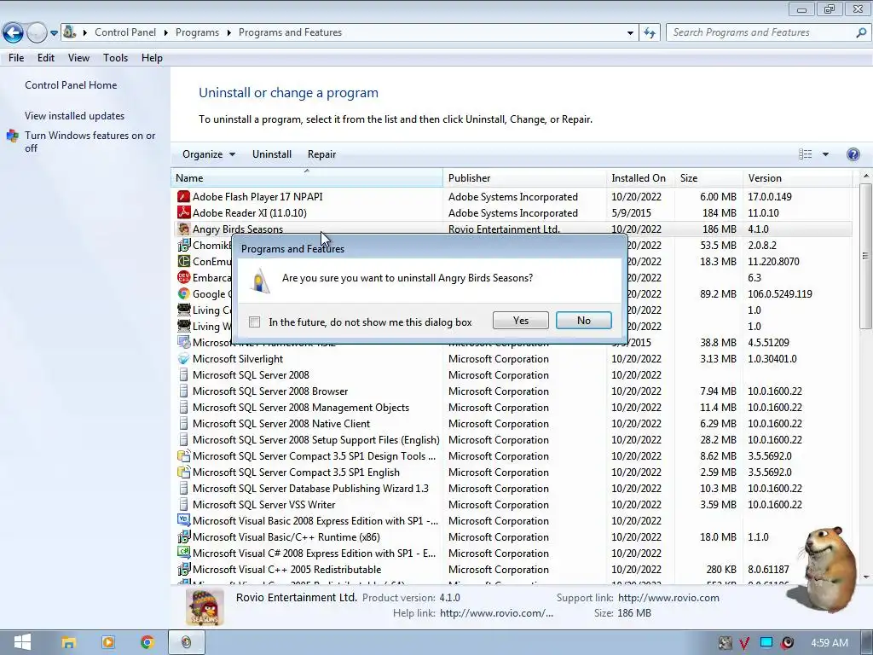Image resolution: width=873 pixels, height=655 pixels.
Task: Click the Control Panel icon in address bar
Action: click(70, 32)
